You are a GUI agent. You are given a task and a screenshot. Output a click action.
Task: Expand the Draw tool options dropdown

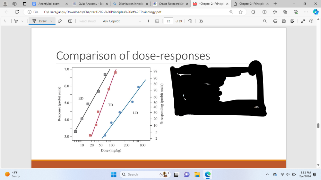51,21
